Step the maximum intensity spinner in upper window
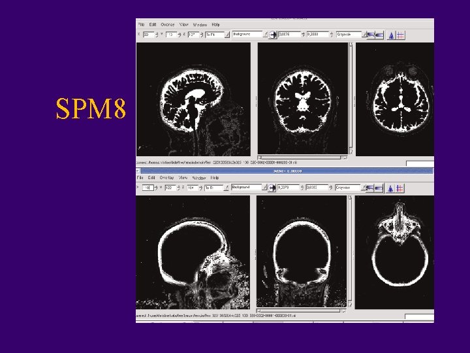This screenshot has width=470, height=353. pyautogui.click(x=331, y=35)
